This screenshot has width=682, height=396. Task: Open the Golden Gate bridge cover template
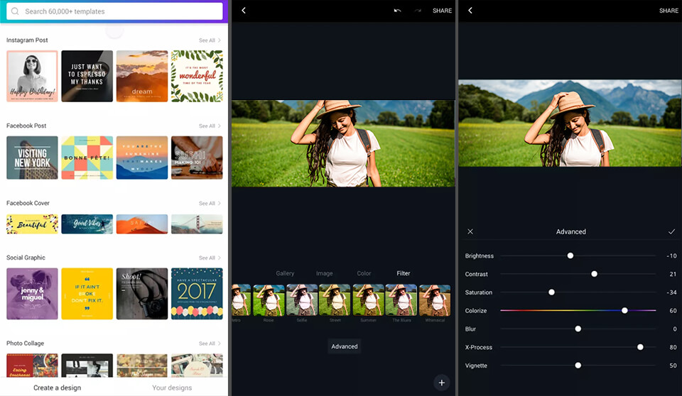(197, 224)
